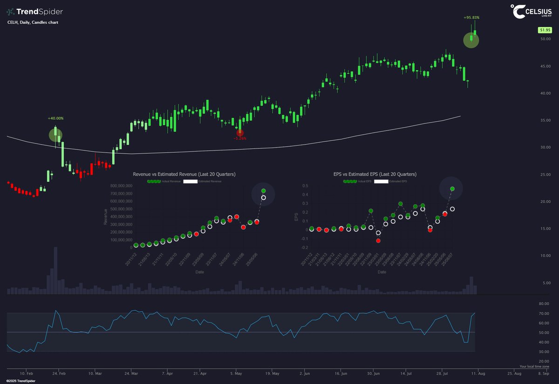
Task: Click the '28. Jul' date label
Action: click(442, 373)
